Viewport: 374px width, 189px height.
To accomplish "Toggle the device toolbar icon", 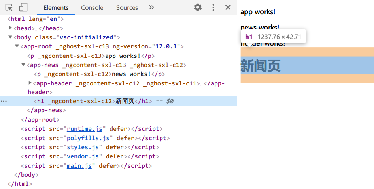I will pyautogui.click(x=23, y=7).
